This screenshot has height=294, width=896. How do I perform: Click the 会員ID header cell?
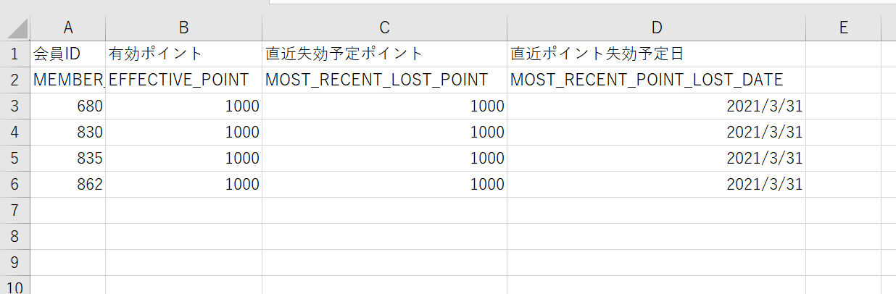tap(68, 54)
